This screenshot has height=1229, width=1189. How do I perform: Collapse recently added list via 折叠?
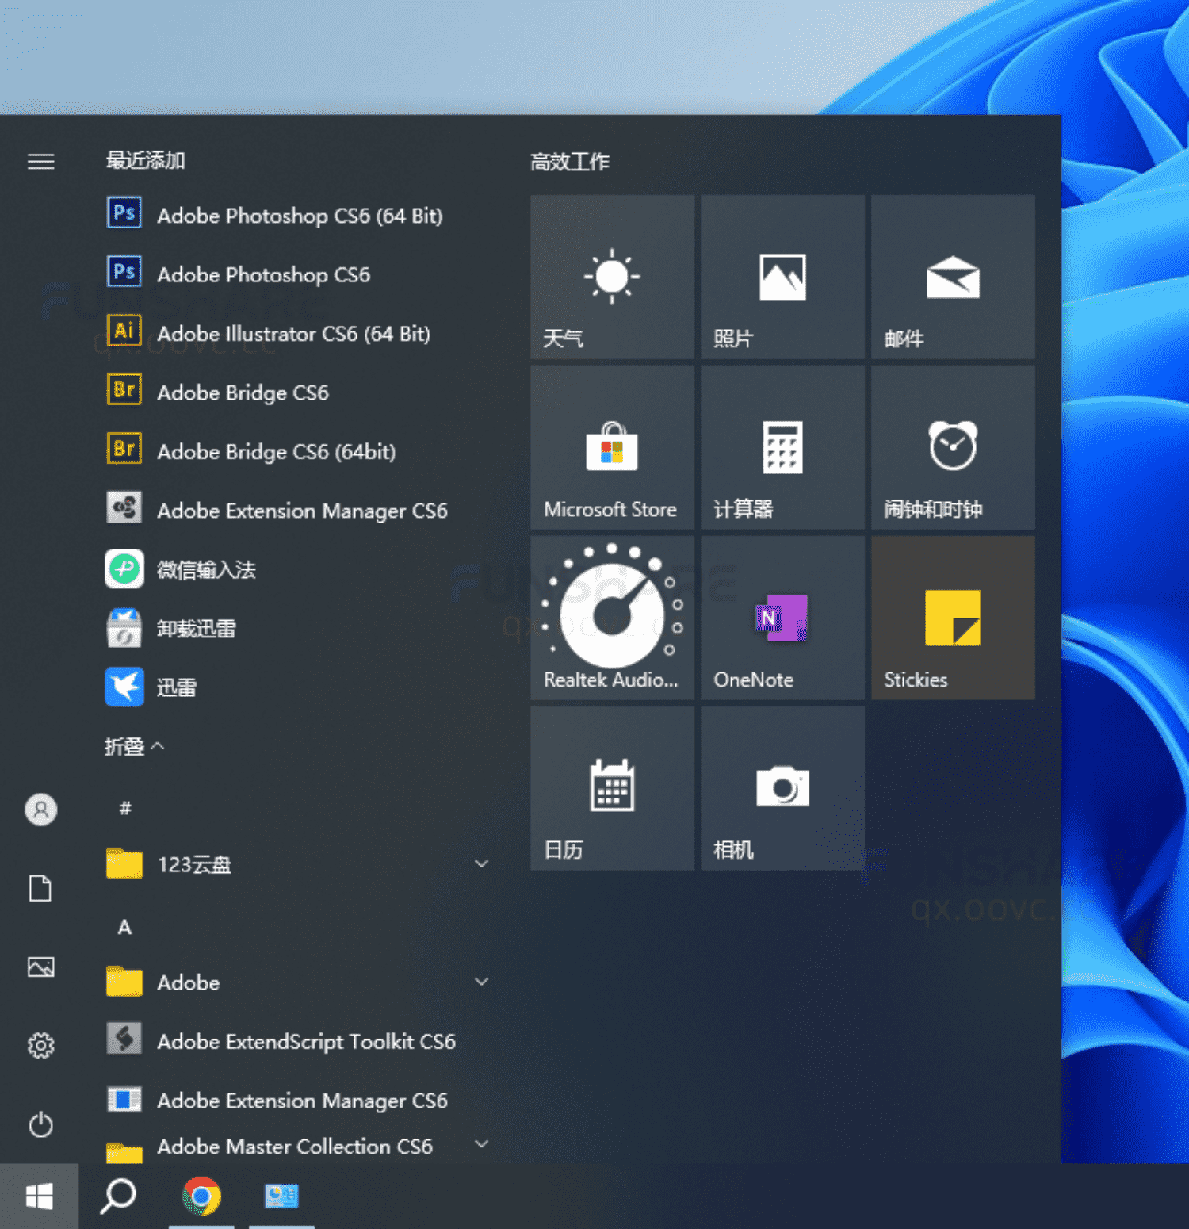pos(135,746)
